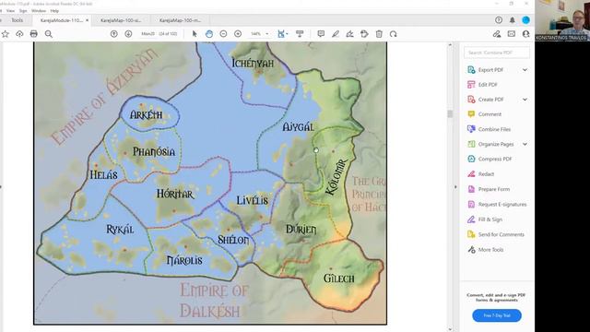Screen dimensions: 590x332
Task: Click the fill and sign icon top right
Action: pos(497,34)
